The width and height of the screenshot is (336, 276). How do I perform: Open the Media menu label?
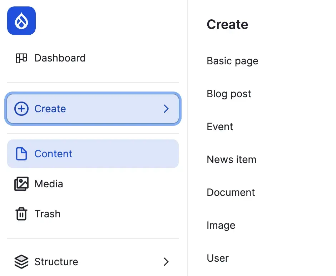49,184
